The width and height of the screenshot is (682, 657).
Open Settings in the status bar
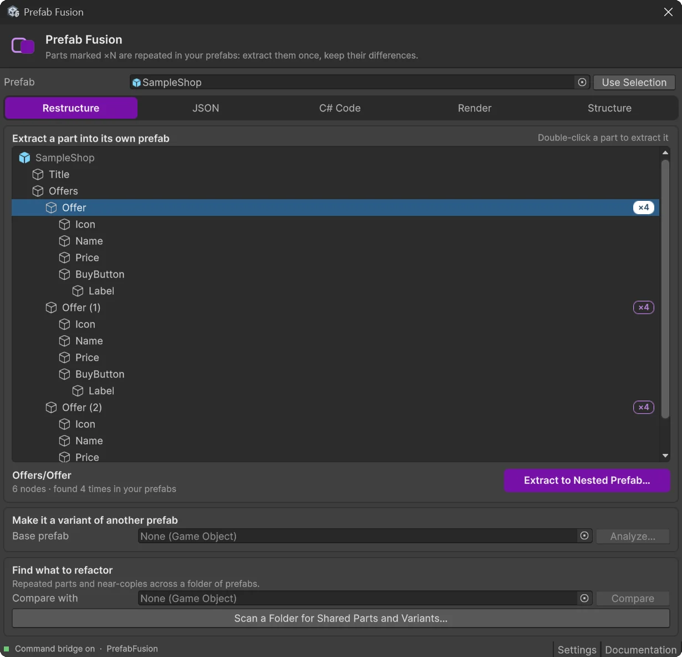[577, 650]
